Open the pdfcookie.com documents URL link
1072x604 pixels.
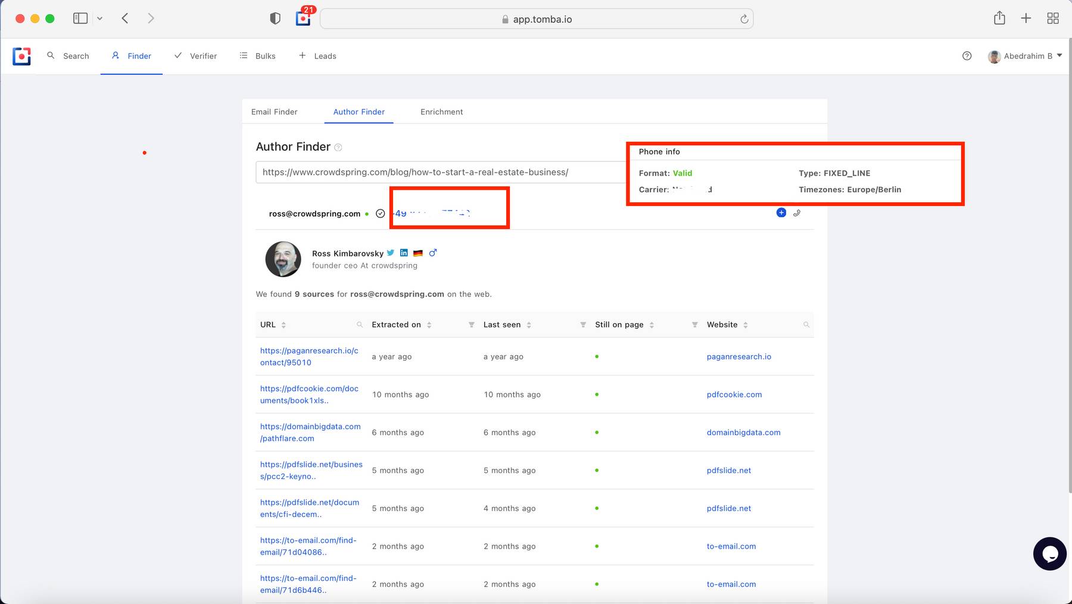(x=309, y=395)
